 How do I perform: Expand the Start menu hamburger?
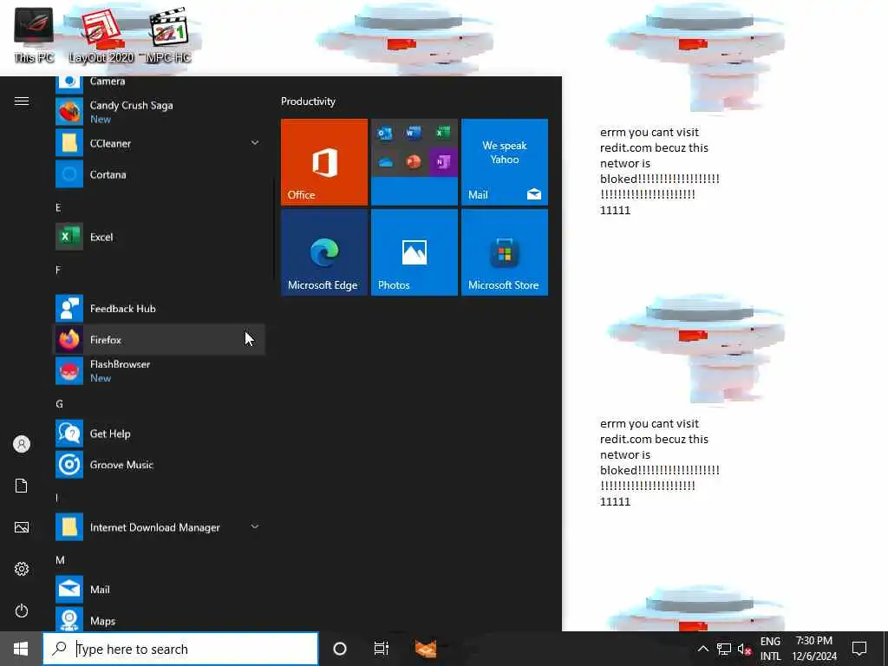point(22,101)
